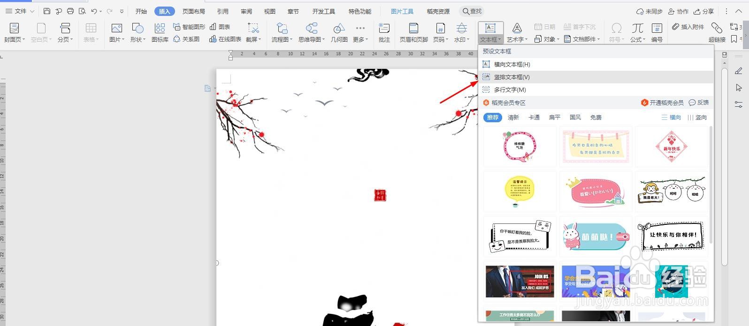
Task: Insert a 图表 chart
Action: coord(220,27)
